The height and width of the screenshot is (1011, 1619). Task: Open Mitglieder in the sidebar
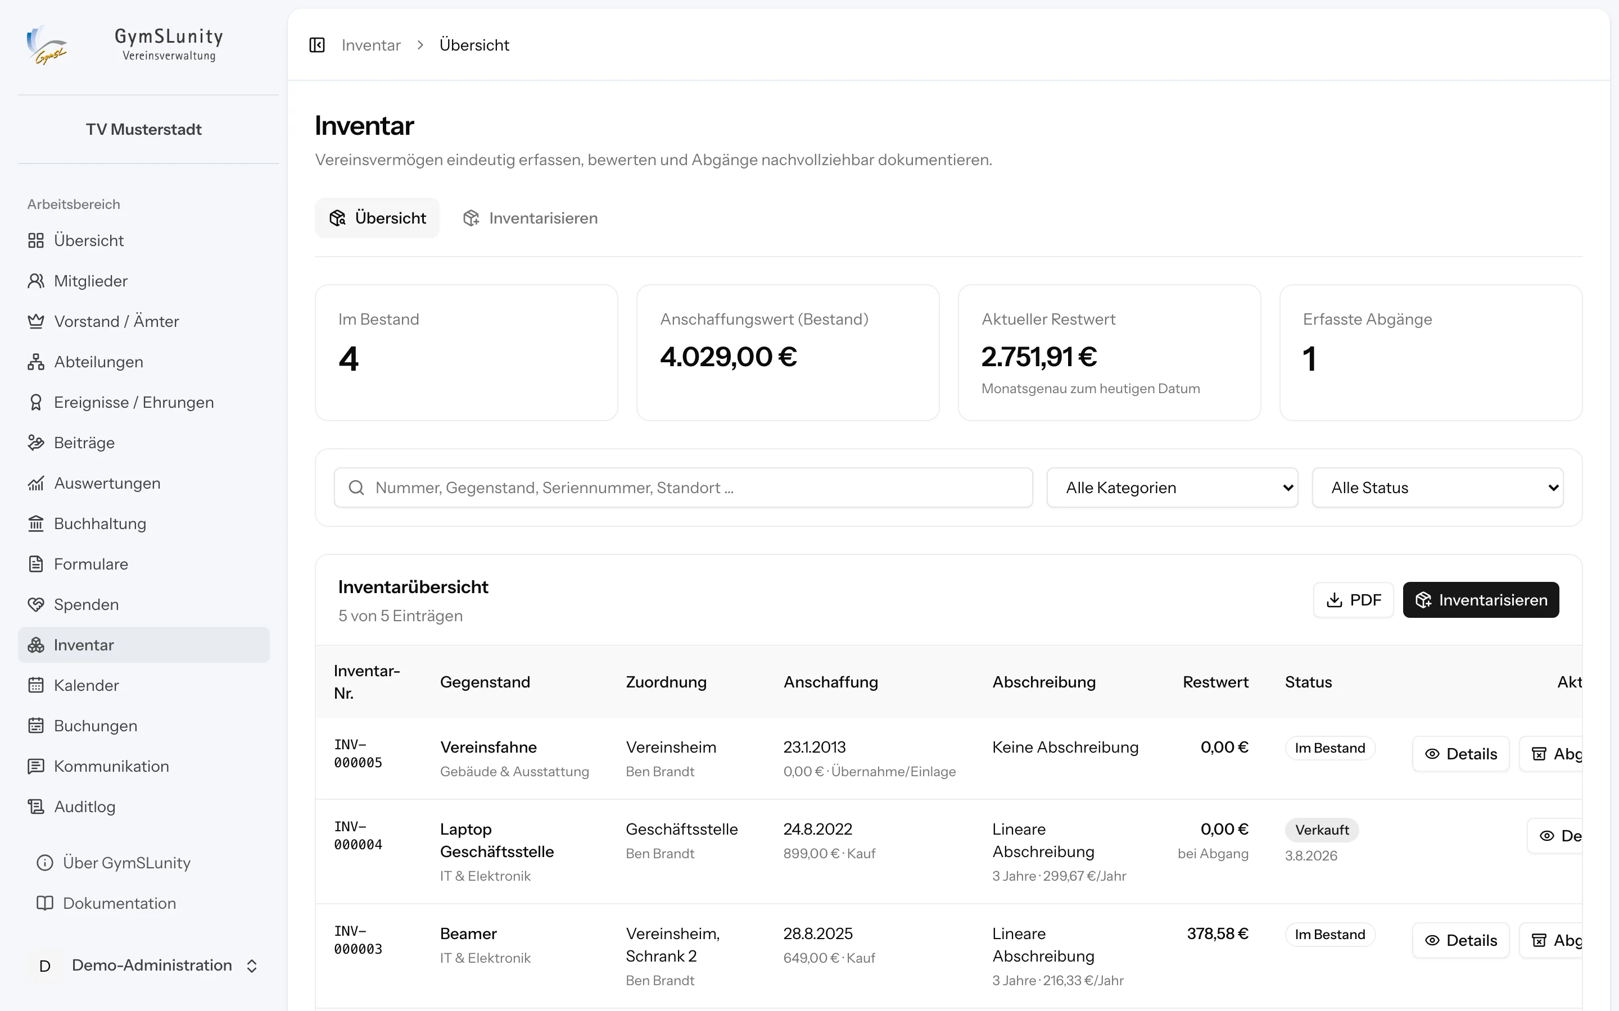(x=144, y=281)
